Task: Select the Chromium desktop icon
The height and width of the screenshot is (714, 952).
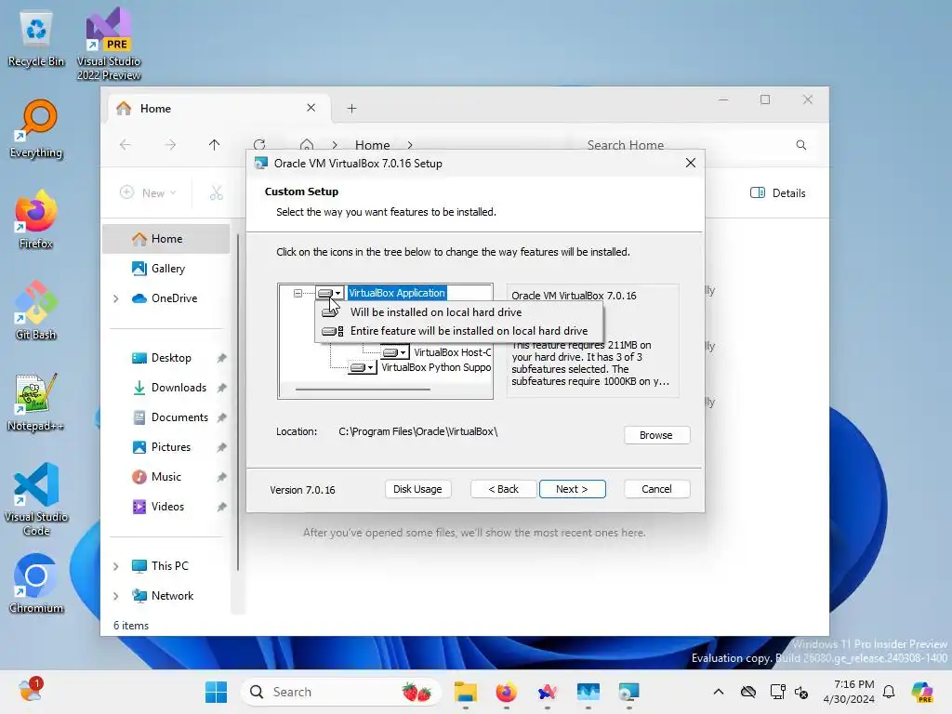Action: click(36, 584)
